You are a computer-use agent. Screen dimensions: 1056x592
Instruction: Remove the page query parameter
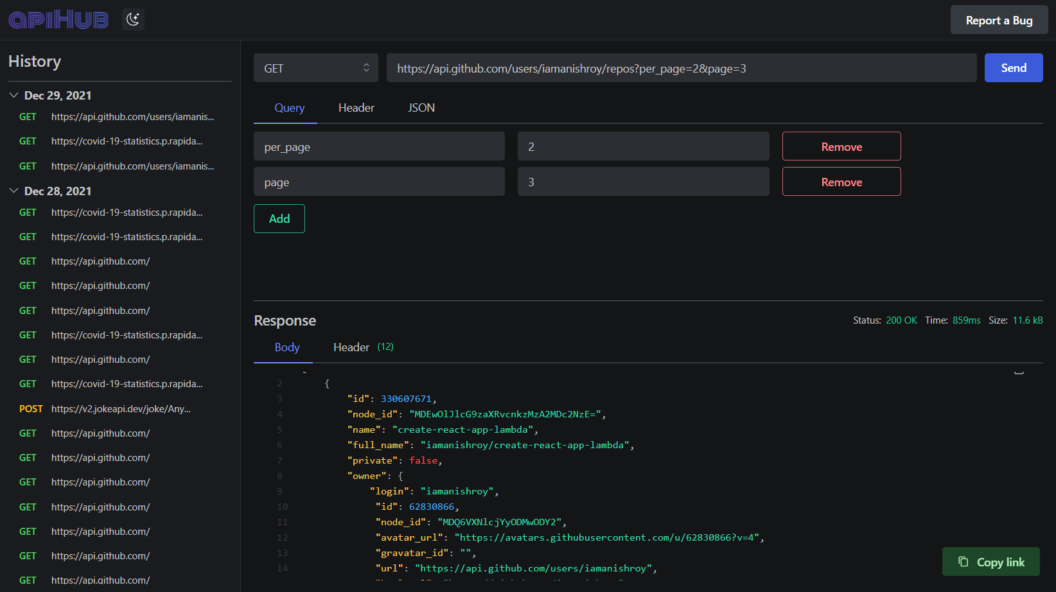point(841,182)
